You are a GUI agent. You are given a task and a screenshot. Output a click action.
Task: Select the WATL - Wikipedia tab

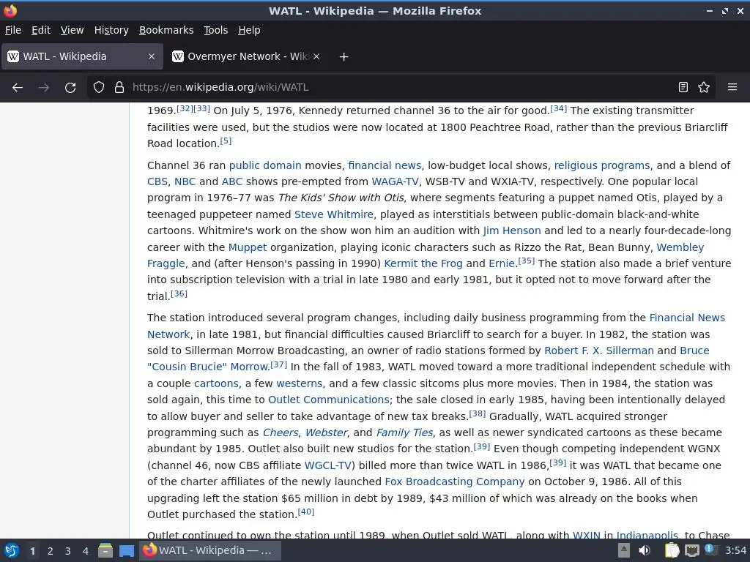(x=82, y=56)
